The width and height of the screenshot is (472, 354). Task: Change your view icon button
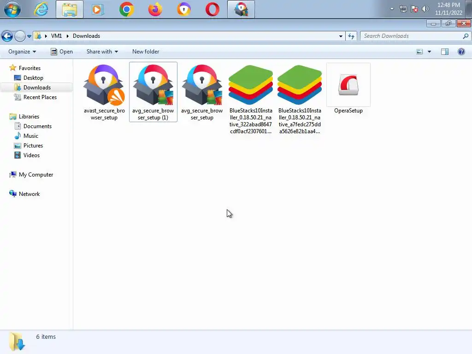(419, 52)
